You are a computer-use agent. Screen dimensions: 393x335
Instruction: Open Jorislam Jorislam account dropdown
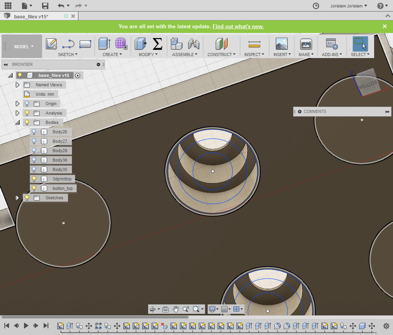point(348,6)
